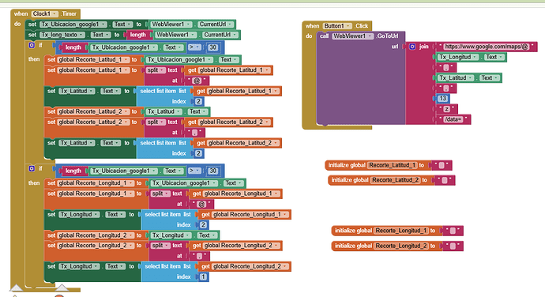Select the url socket label of GoToUrl
545x297 pixels.
(x=395, y=47)
